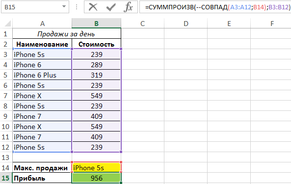The image size is (291, 184).
Task: Click the title cell 'Продажи за день'
Action: pyautogui.click(x=67, y=34)
